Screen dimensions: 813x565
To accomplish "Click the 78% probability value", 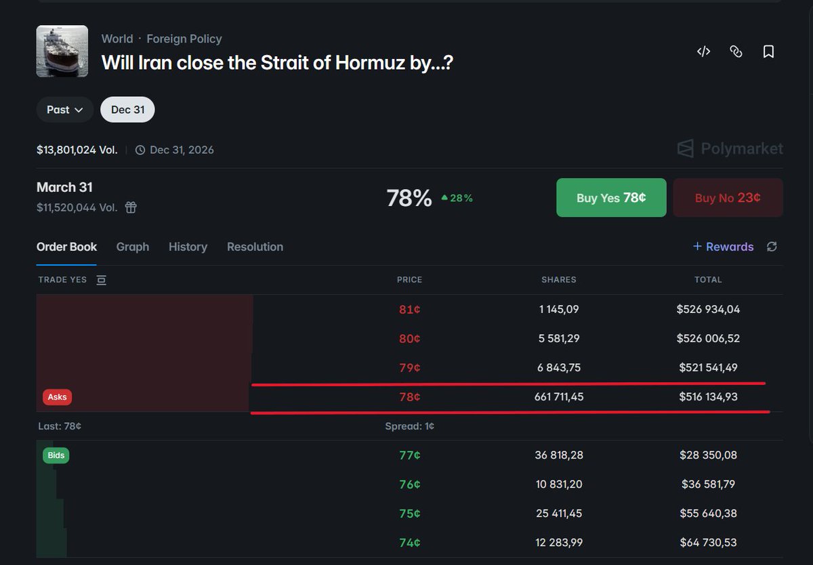I will tap(409, 198).
